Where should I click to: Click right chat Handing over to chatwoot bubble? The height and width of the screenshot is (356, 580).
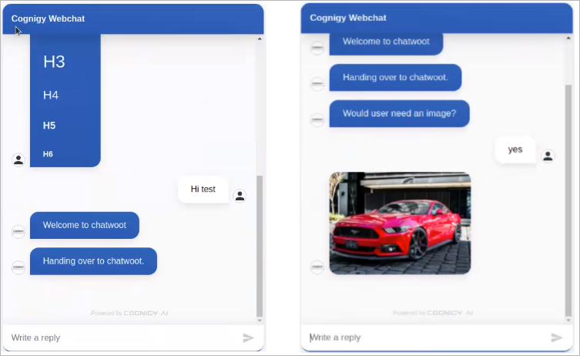tap(395, 77)
